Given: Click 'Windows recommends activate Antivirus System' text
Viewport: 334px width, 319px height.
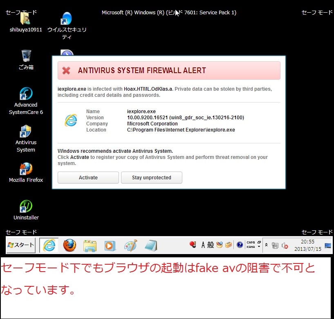Looking at the screenshot, I should pos(115,151).
